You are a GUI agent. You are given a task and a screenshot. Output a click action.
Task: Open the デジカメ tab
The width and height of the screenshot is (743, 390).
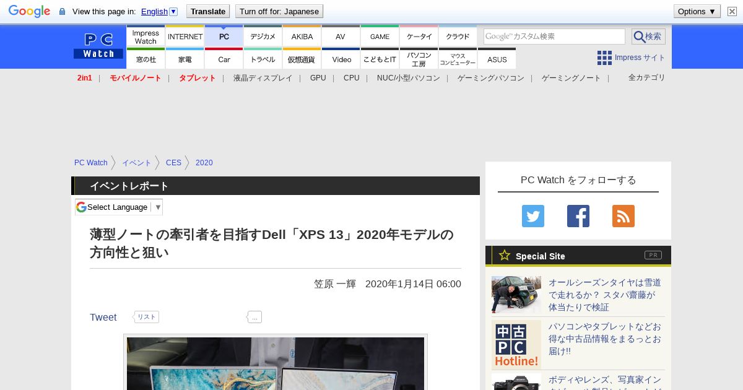pyautogui.click(x=263, y=37)
